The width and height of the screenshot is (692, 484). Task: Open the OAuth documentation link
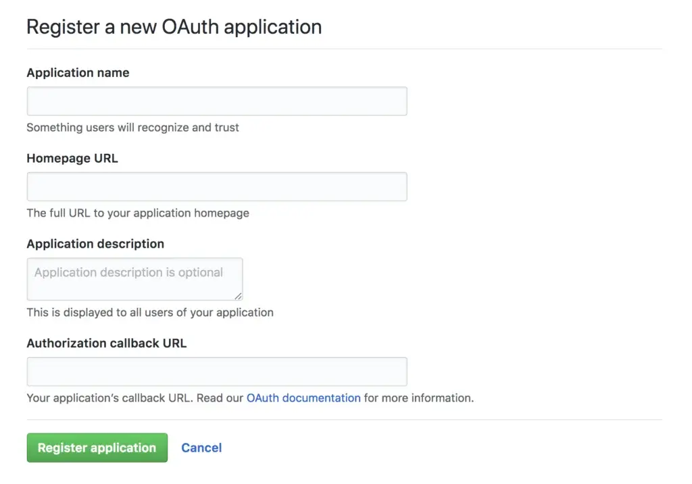[x=303, y=398]
